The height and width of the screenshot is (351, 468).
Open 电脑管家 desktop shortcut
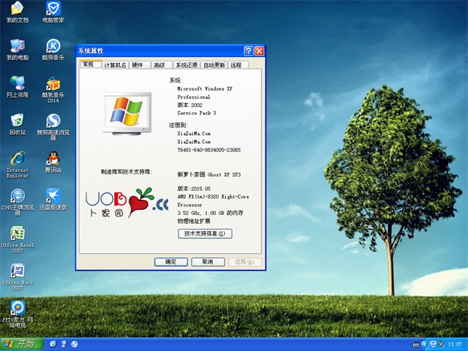click(53, 10)
